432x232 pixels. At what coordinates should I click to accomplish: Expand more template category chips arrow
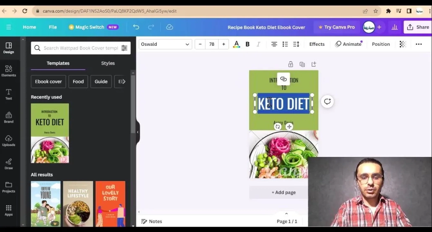tap(123, 81)
